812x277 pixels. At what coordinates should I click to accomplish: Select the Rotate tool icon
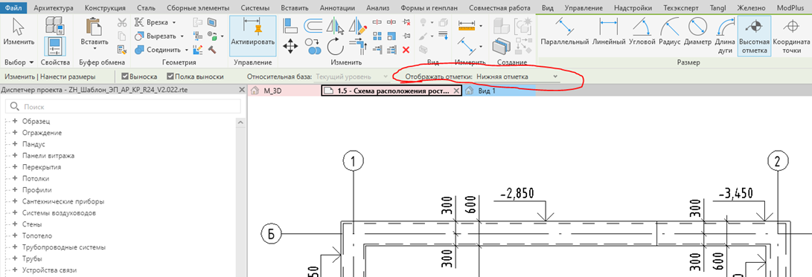coord(336,47)
